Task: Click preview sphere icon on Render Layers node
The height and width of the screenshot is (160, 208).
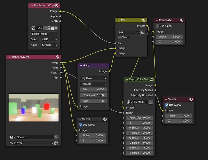Action: (57, 57)
